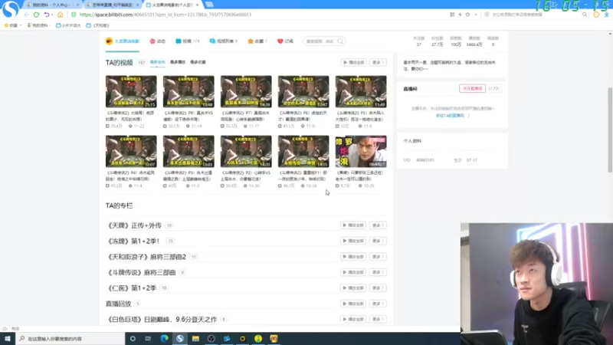The height and width of the screenshot is (345, 613).
Task: Switch to the second browser tab
Action: point(113,5)
